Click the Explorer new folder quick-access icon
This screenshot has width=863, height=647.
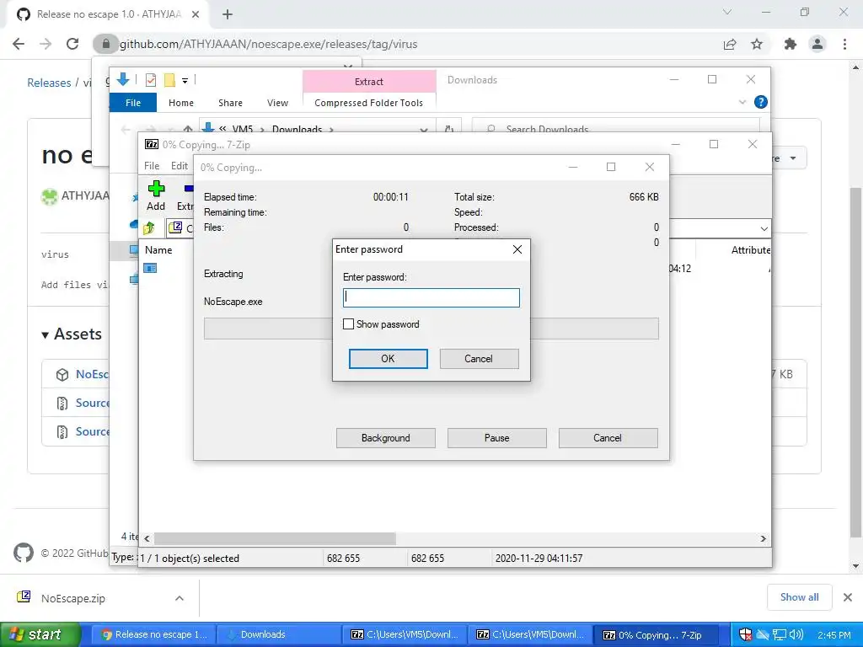click(169, 80)
